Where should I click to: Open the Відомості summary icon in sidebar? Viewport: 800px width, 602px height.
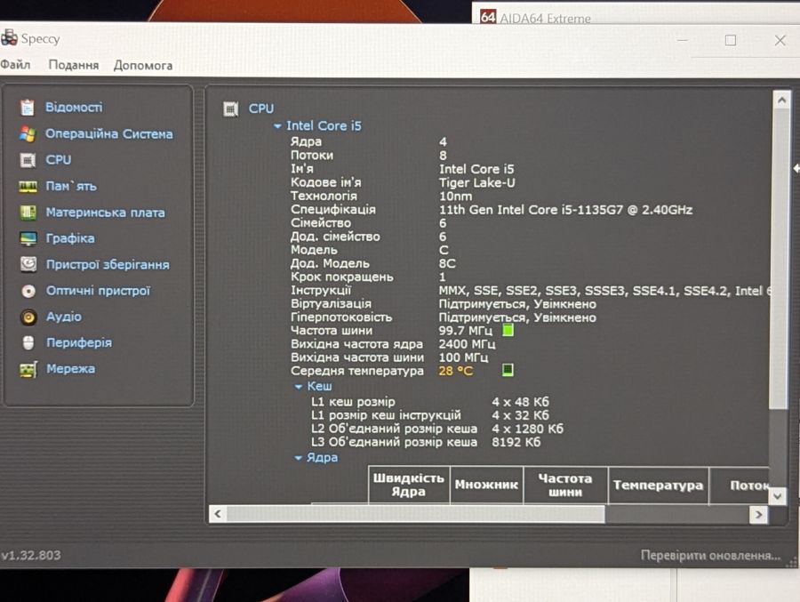coord(28,108)
